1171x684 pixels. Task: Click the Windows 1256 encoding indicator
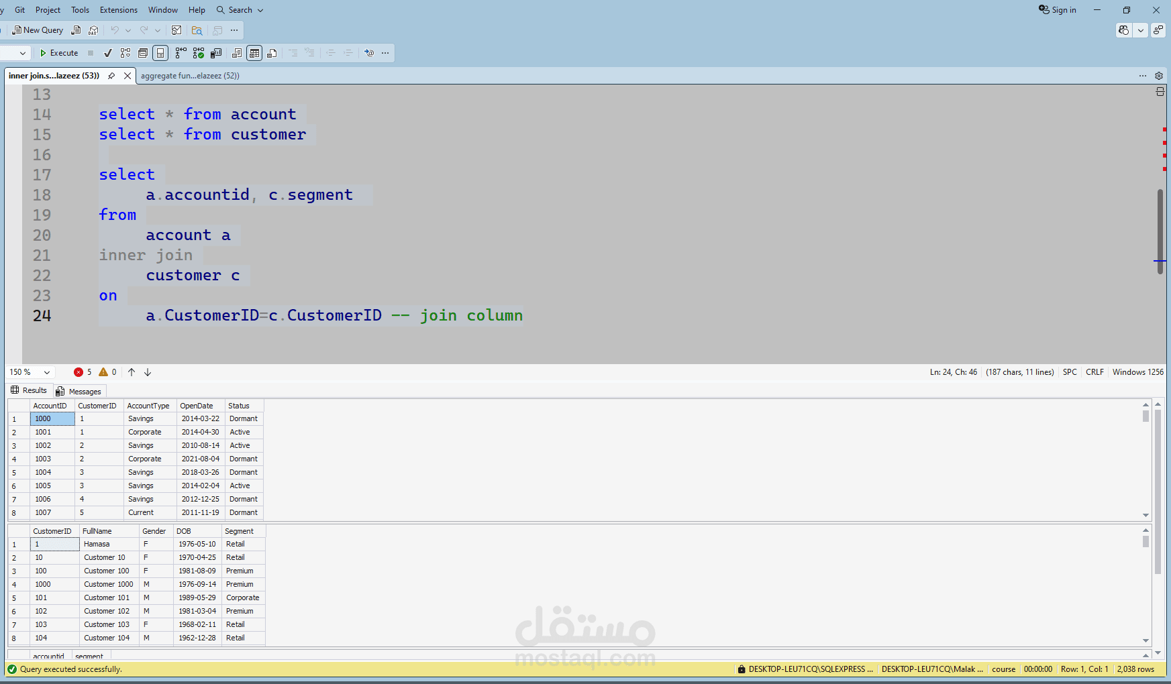coord(1138,372)
